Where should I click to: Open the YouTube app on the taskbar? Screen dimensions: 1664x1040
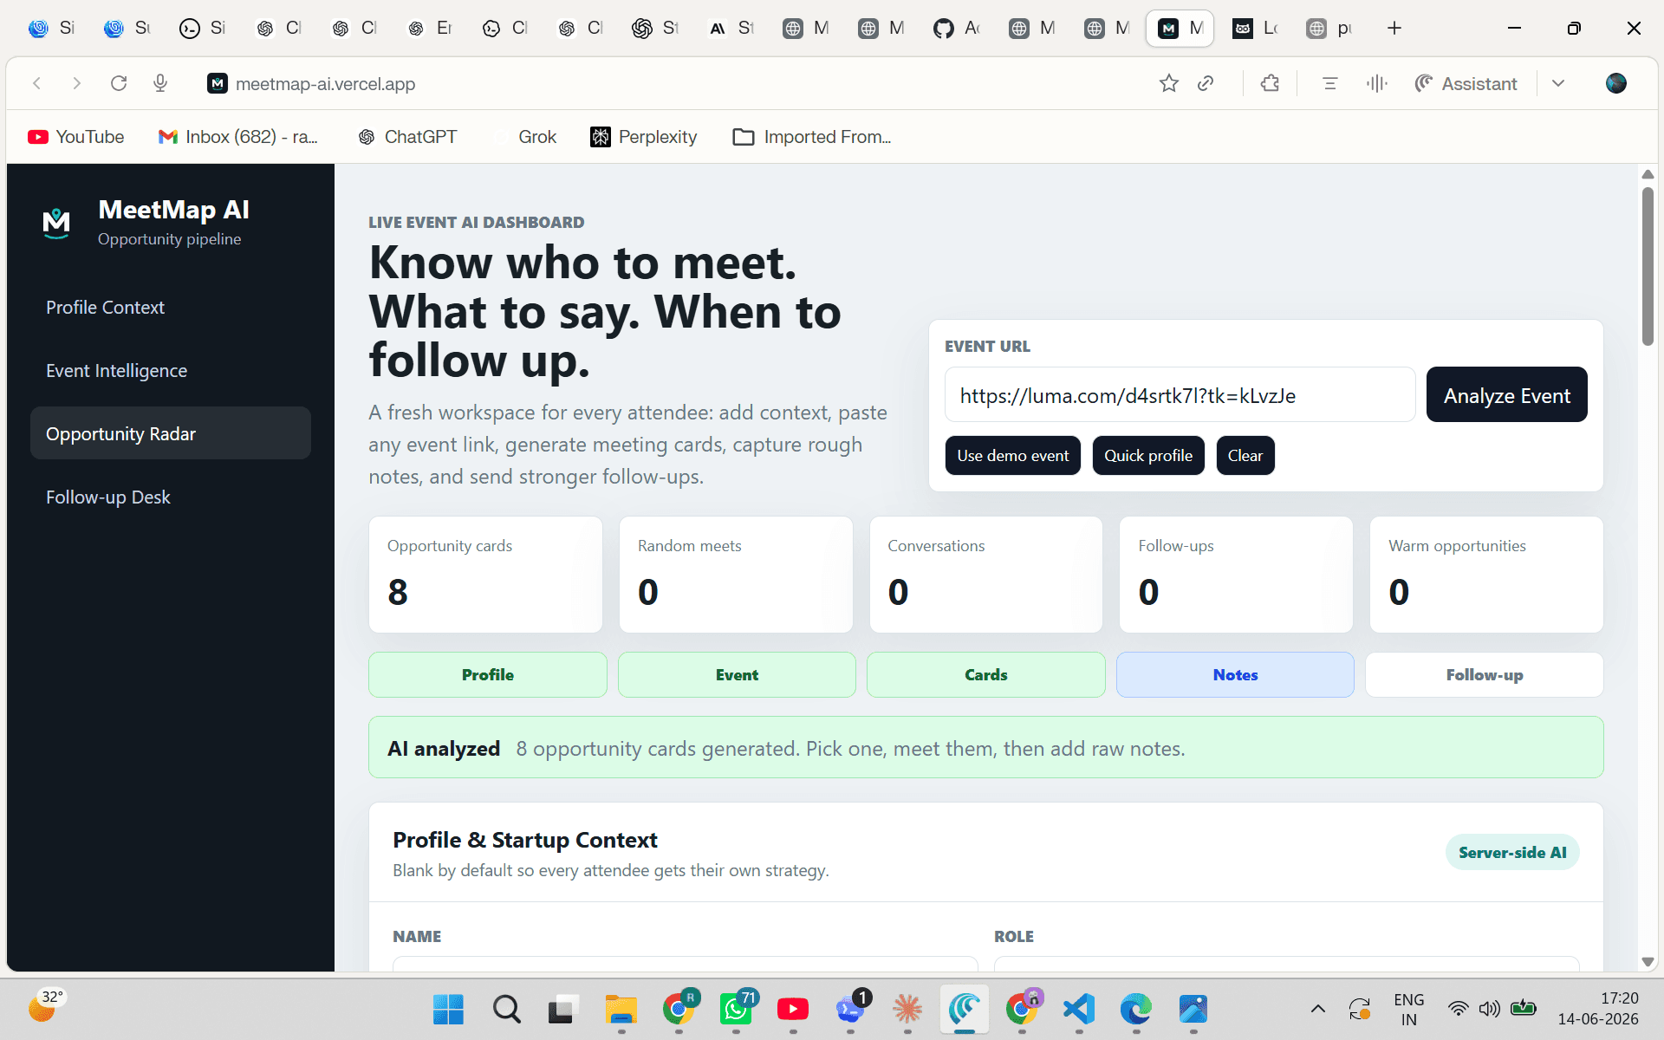pyautogui.click(x=793, y=1009)
